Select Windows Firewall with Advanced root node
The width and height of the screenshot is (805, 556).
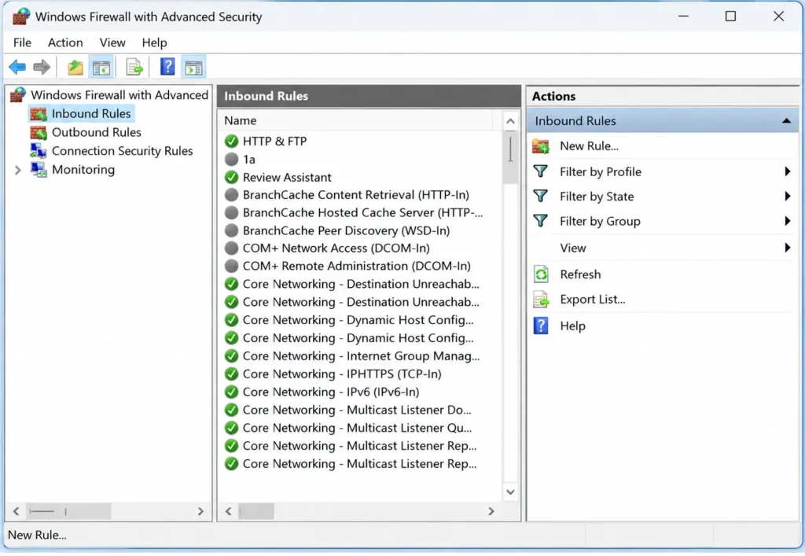pos(119,95)
